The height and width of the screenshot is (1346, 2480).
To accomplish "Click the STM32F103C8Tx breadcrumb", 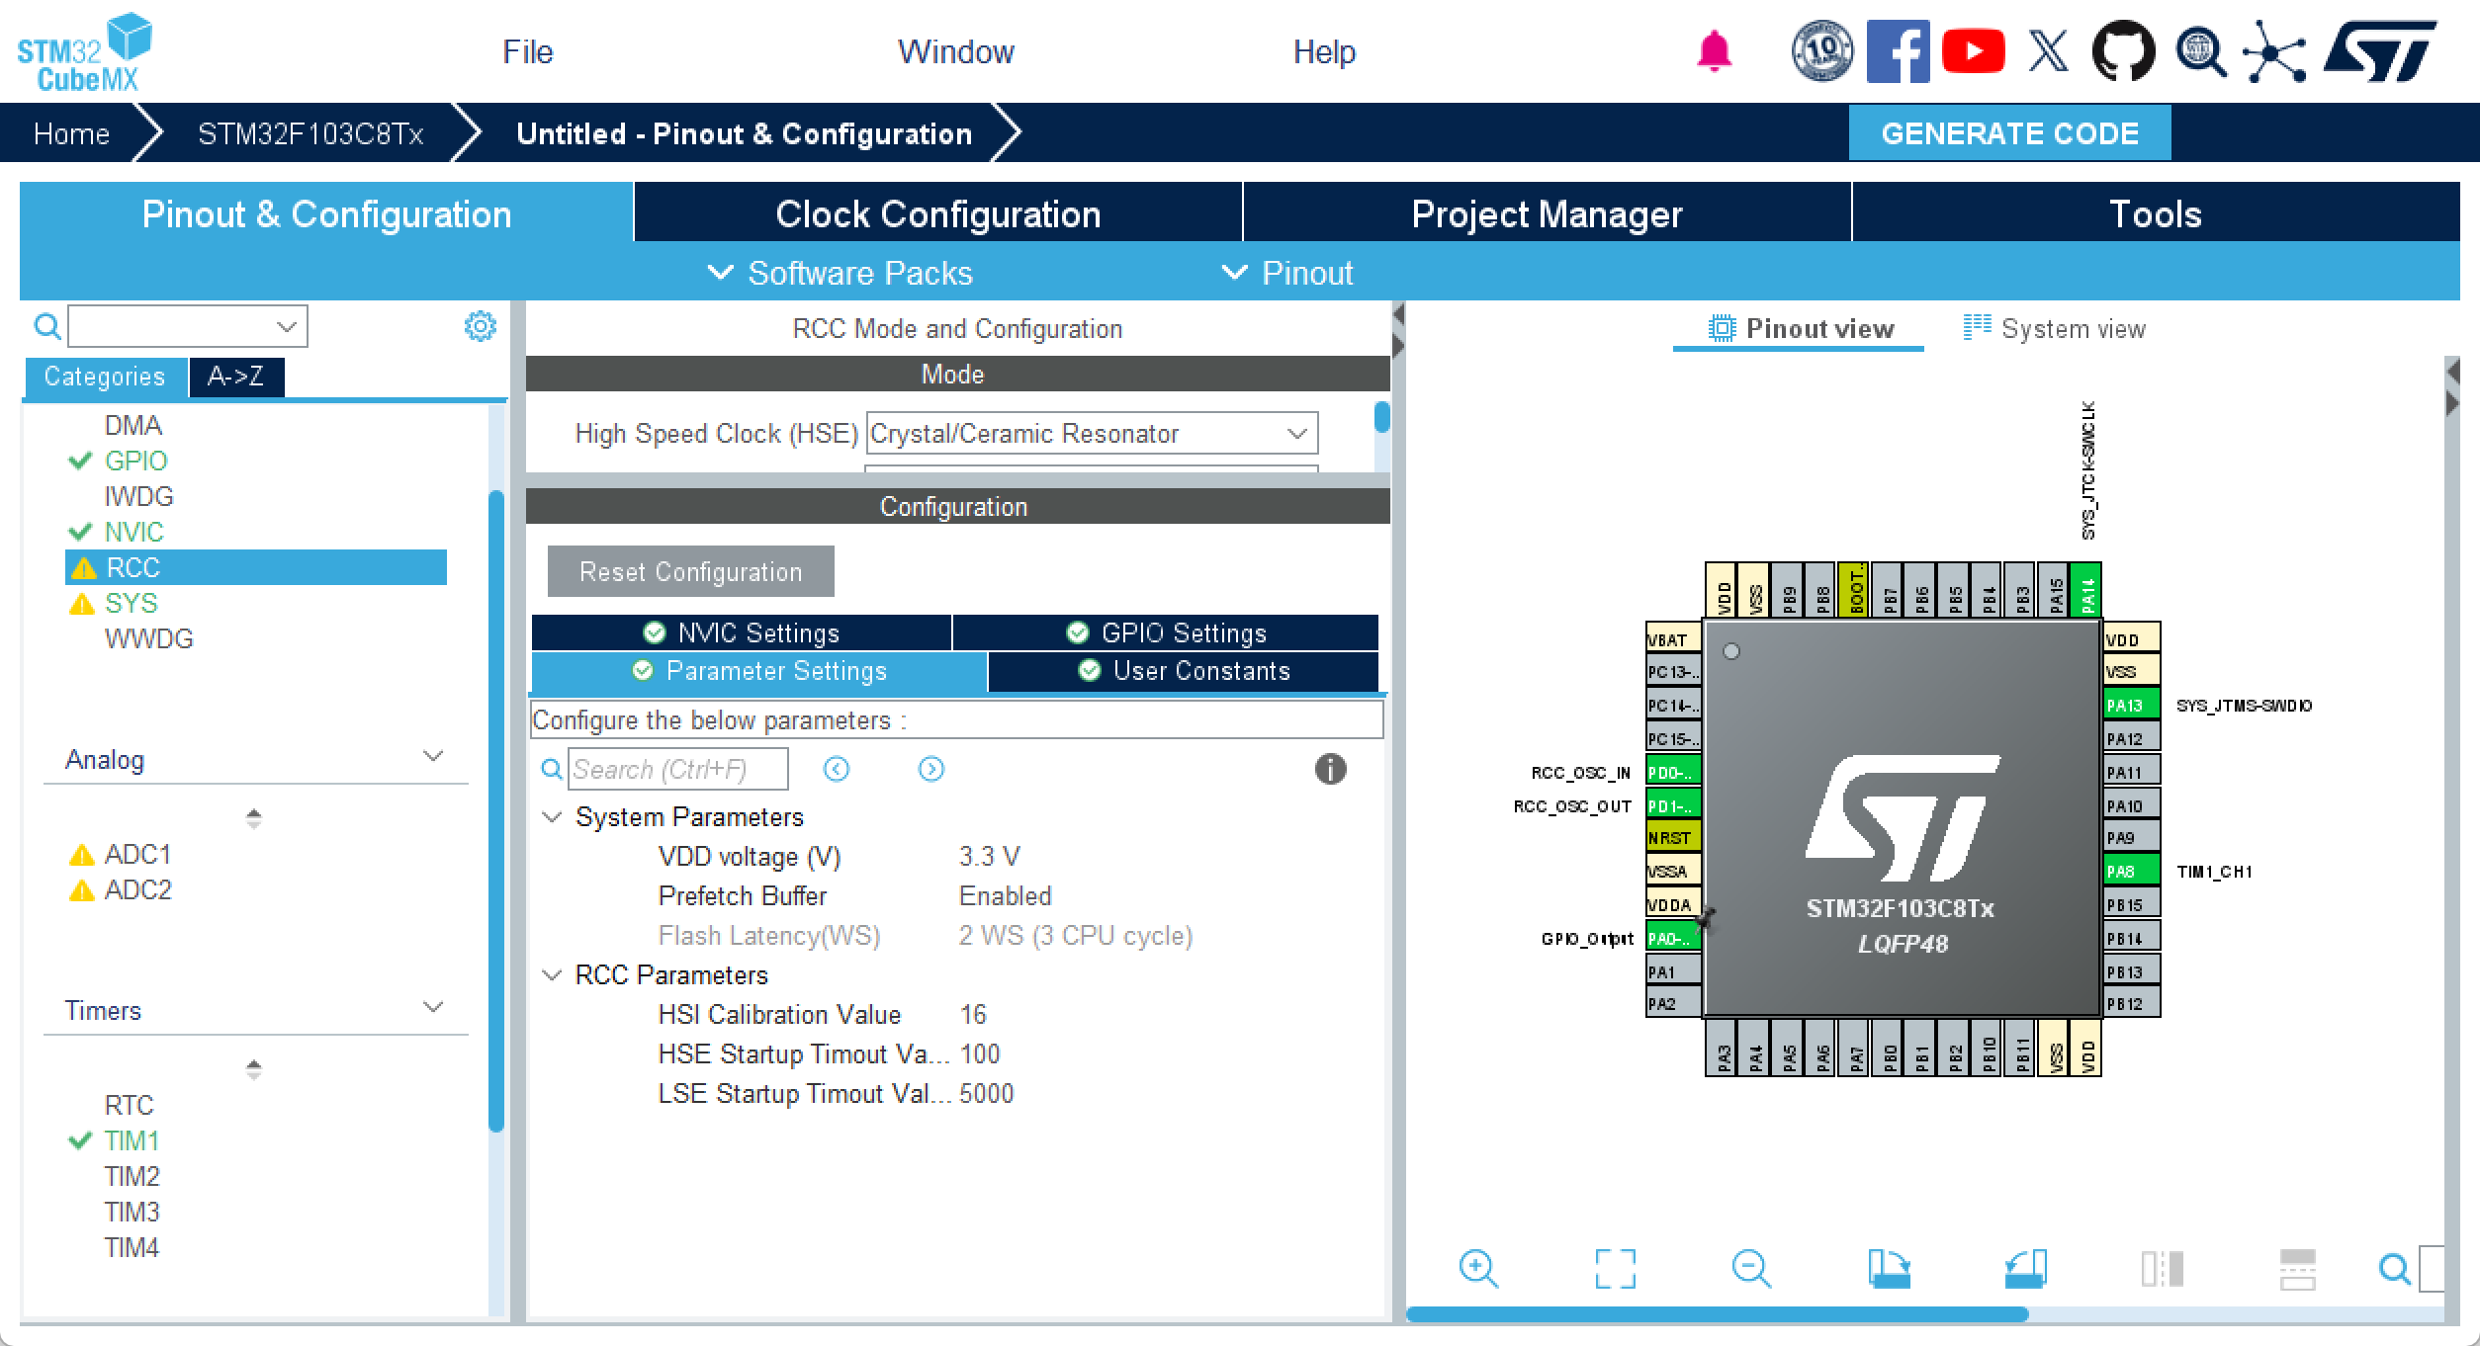I will pyautogui.click(x=310, y=133).
